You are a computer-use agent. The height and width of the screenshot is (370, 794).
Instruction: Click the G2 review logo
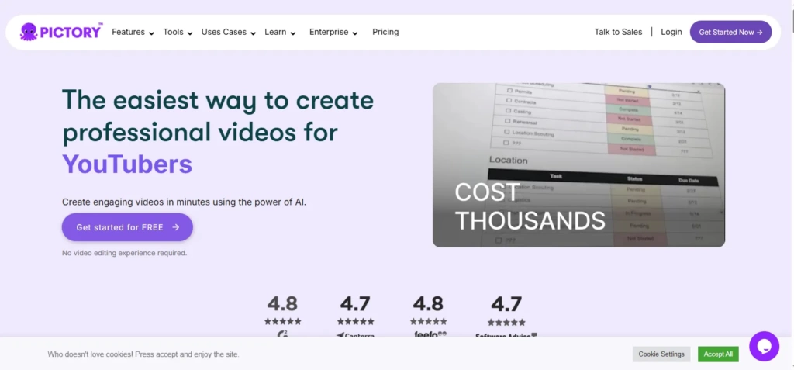tap(282, 334)
